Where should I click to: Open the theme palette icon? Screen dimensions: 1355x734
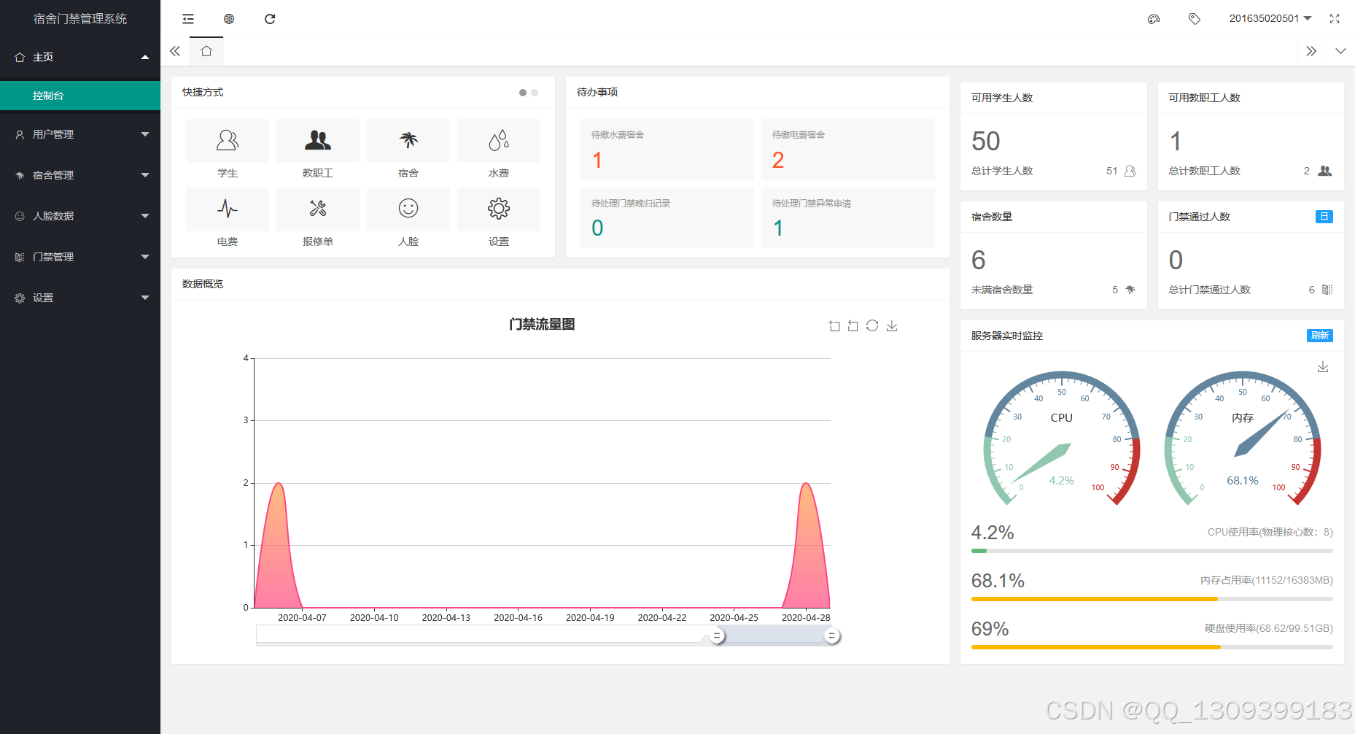click(1154, 19)
